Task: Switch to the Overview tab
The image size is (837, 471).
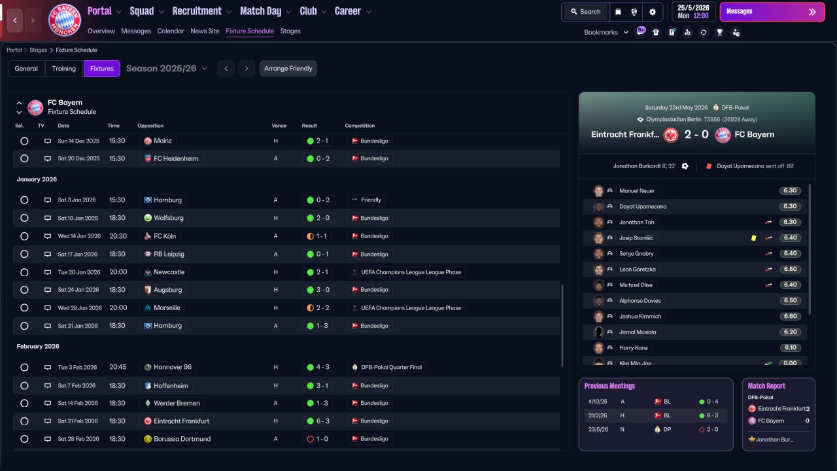Action: click(x=101, y=31)
